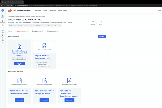Viewport: 162px width, 108px height.
Task: Open Home in the left sidebar
Action: (3, 16)
